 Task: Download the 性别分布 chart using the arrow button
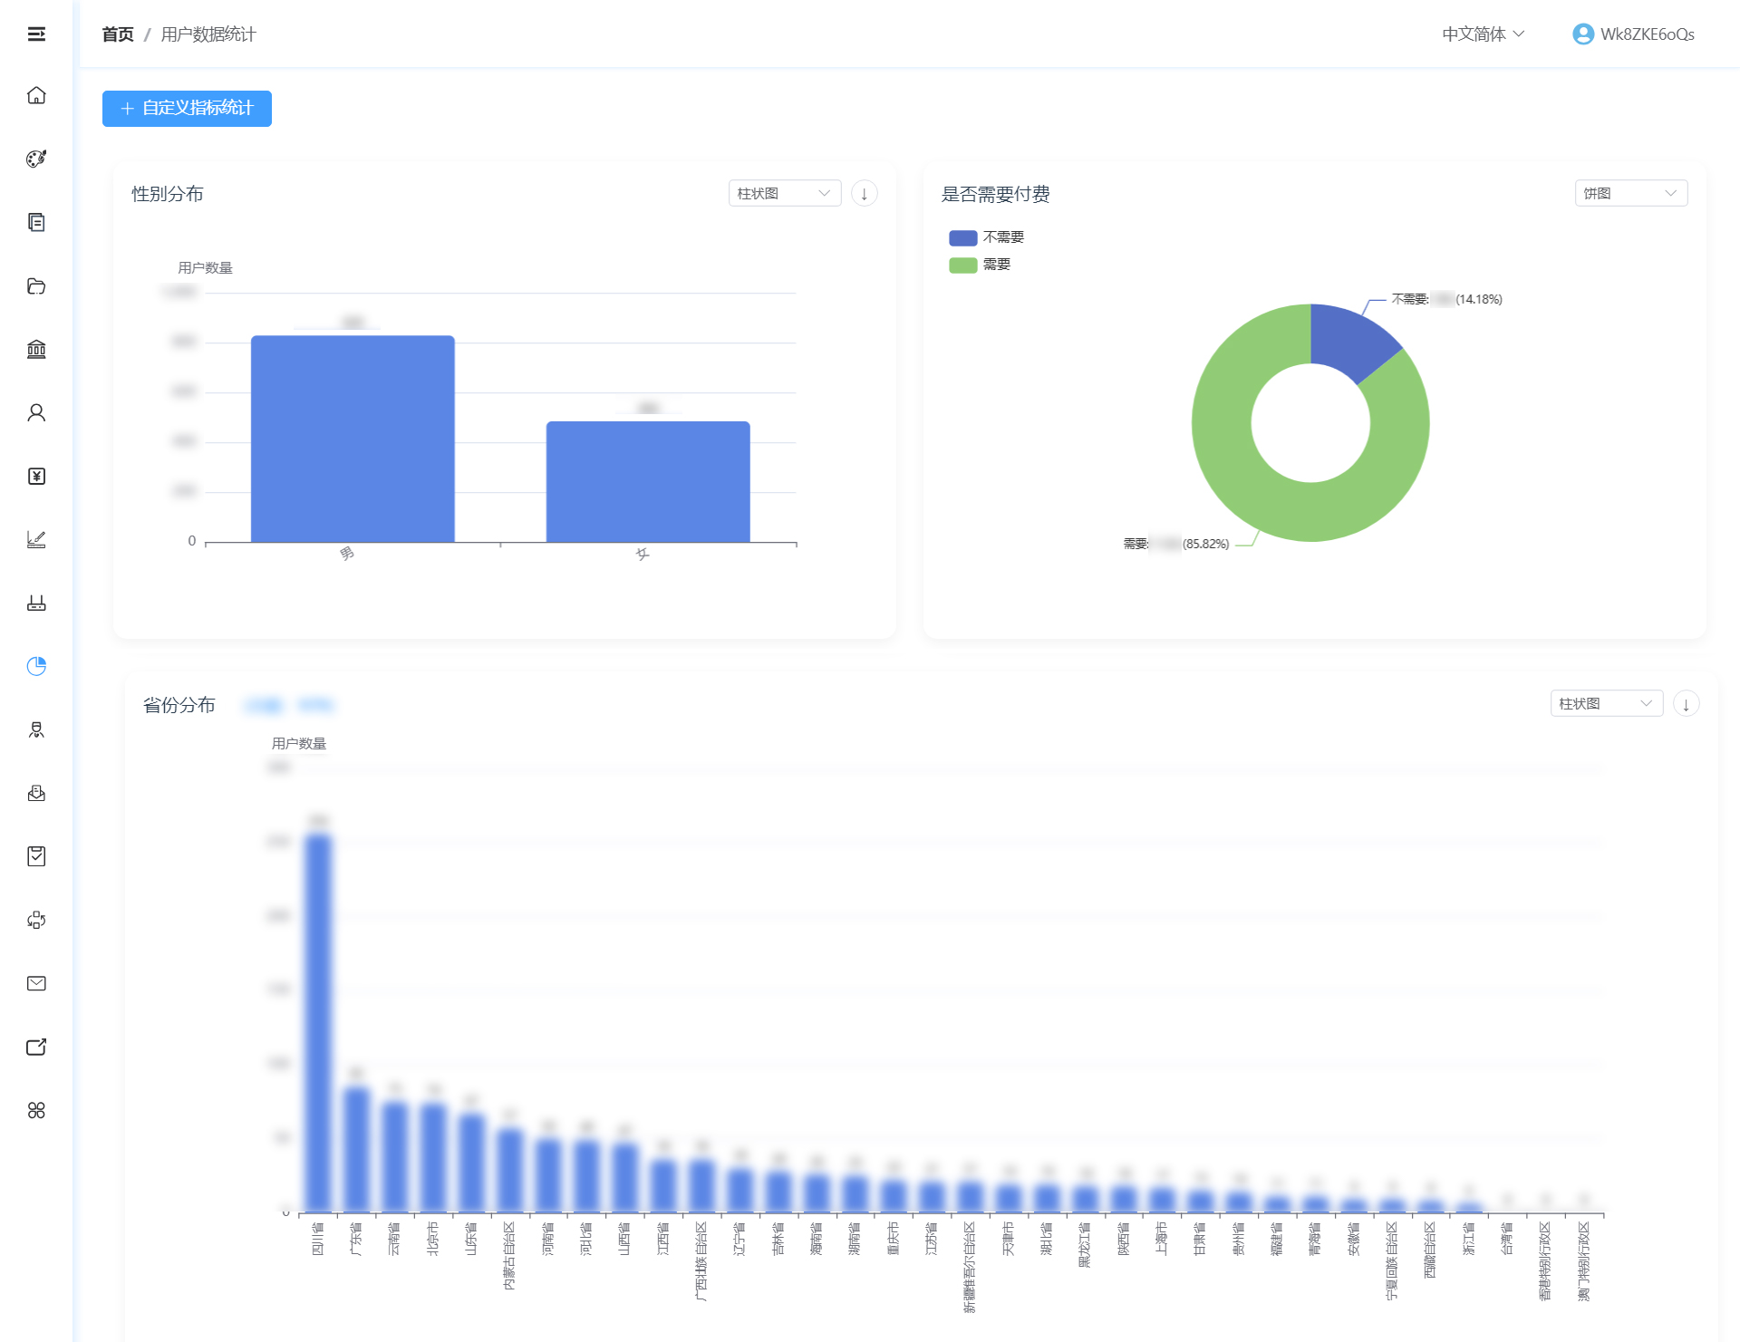[x=865, y=193]
